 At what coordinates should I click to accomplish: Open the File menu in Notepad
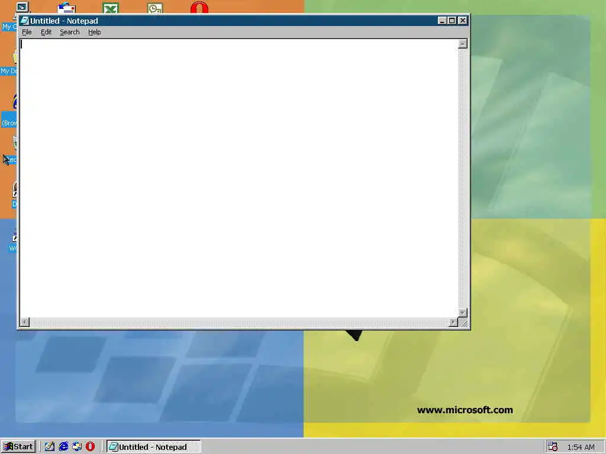click(x=27, y=32)
